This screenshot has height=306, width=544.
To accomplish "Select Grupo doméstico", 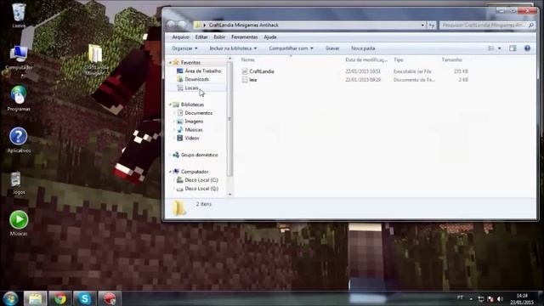I will click(x=199, y=155).
